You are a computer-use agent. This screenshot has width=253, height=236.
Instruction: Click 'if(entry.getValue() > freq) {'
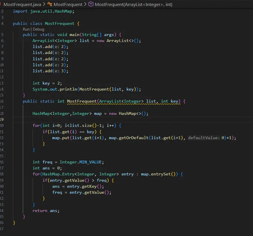tap(78, 180)
